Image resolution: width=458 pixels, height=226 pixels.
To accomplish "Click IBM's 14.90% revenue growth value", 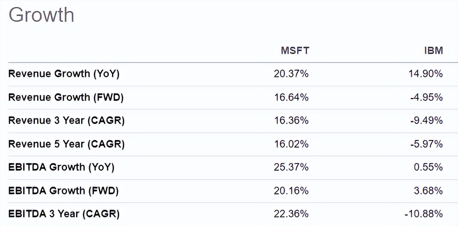I will pyautogui.click(x=426, y=74).
